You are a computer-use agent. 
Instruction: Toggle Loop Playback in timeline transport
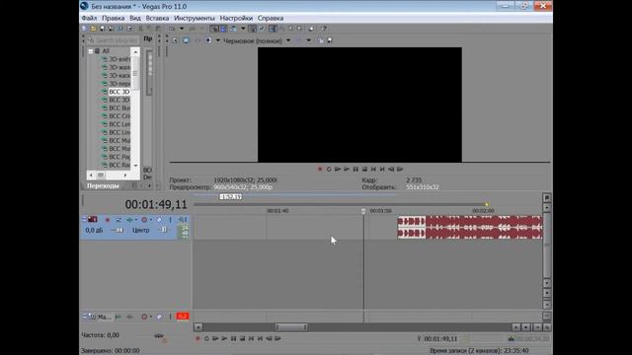206,338
